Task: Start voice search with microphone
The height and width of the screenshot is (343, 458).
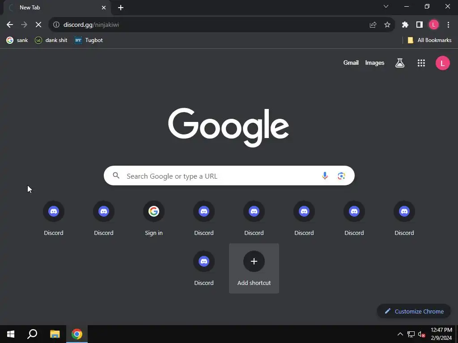Action: tap(325, 176)
